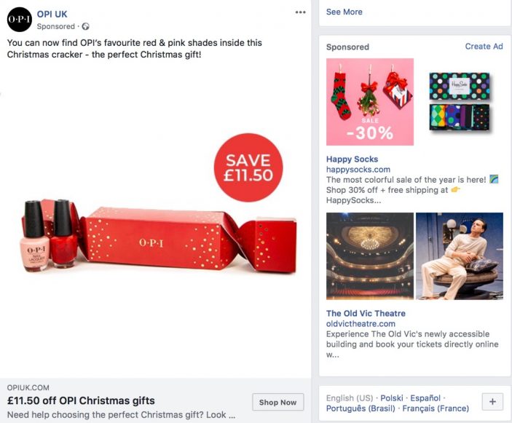Switch language to Español
The image size is (512, 423).
[x=425, y=398]
